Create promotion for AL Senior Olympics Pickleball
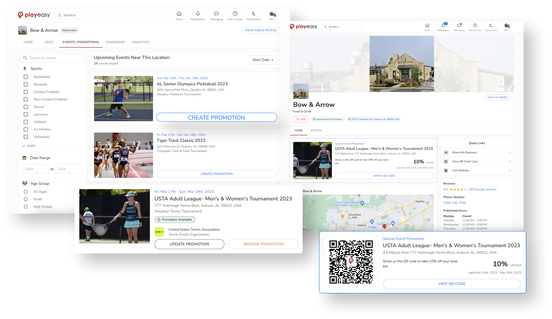The width and height of the screenshot is (552, 319). [217, 118]
